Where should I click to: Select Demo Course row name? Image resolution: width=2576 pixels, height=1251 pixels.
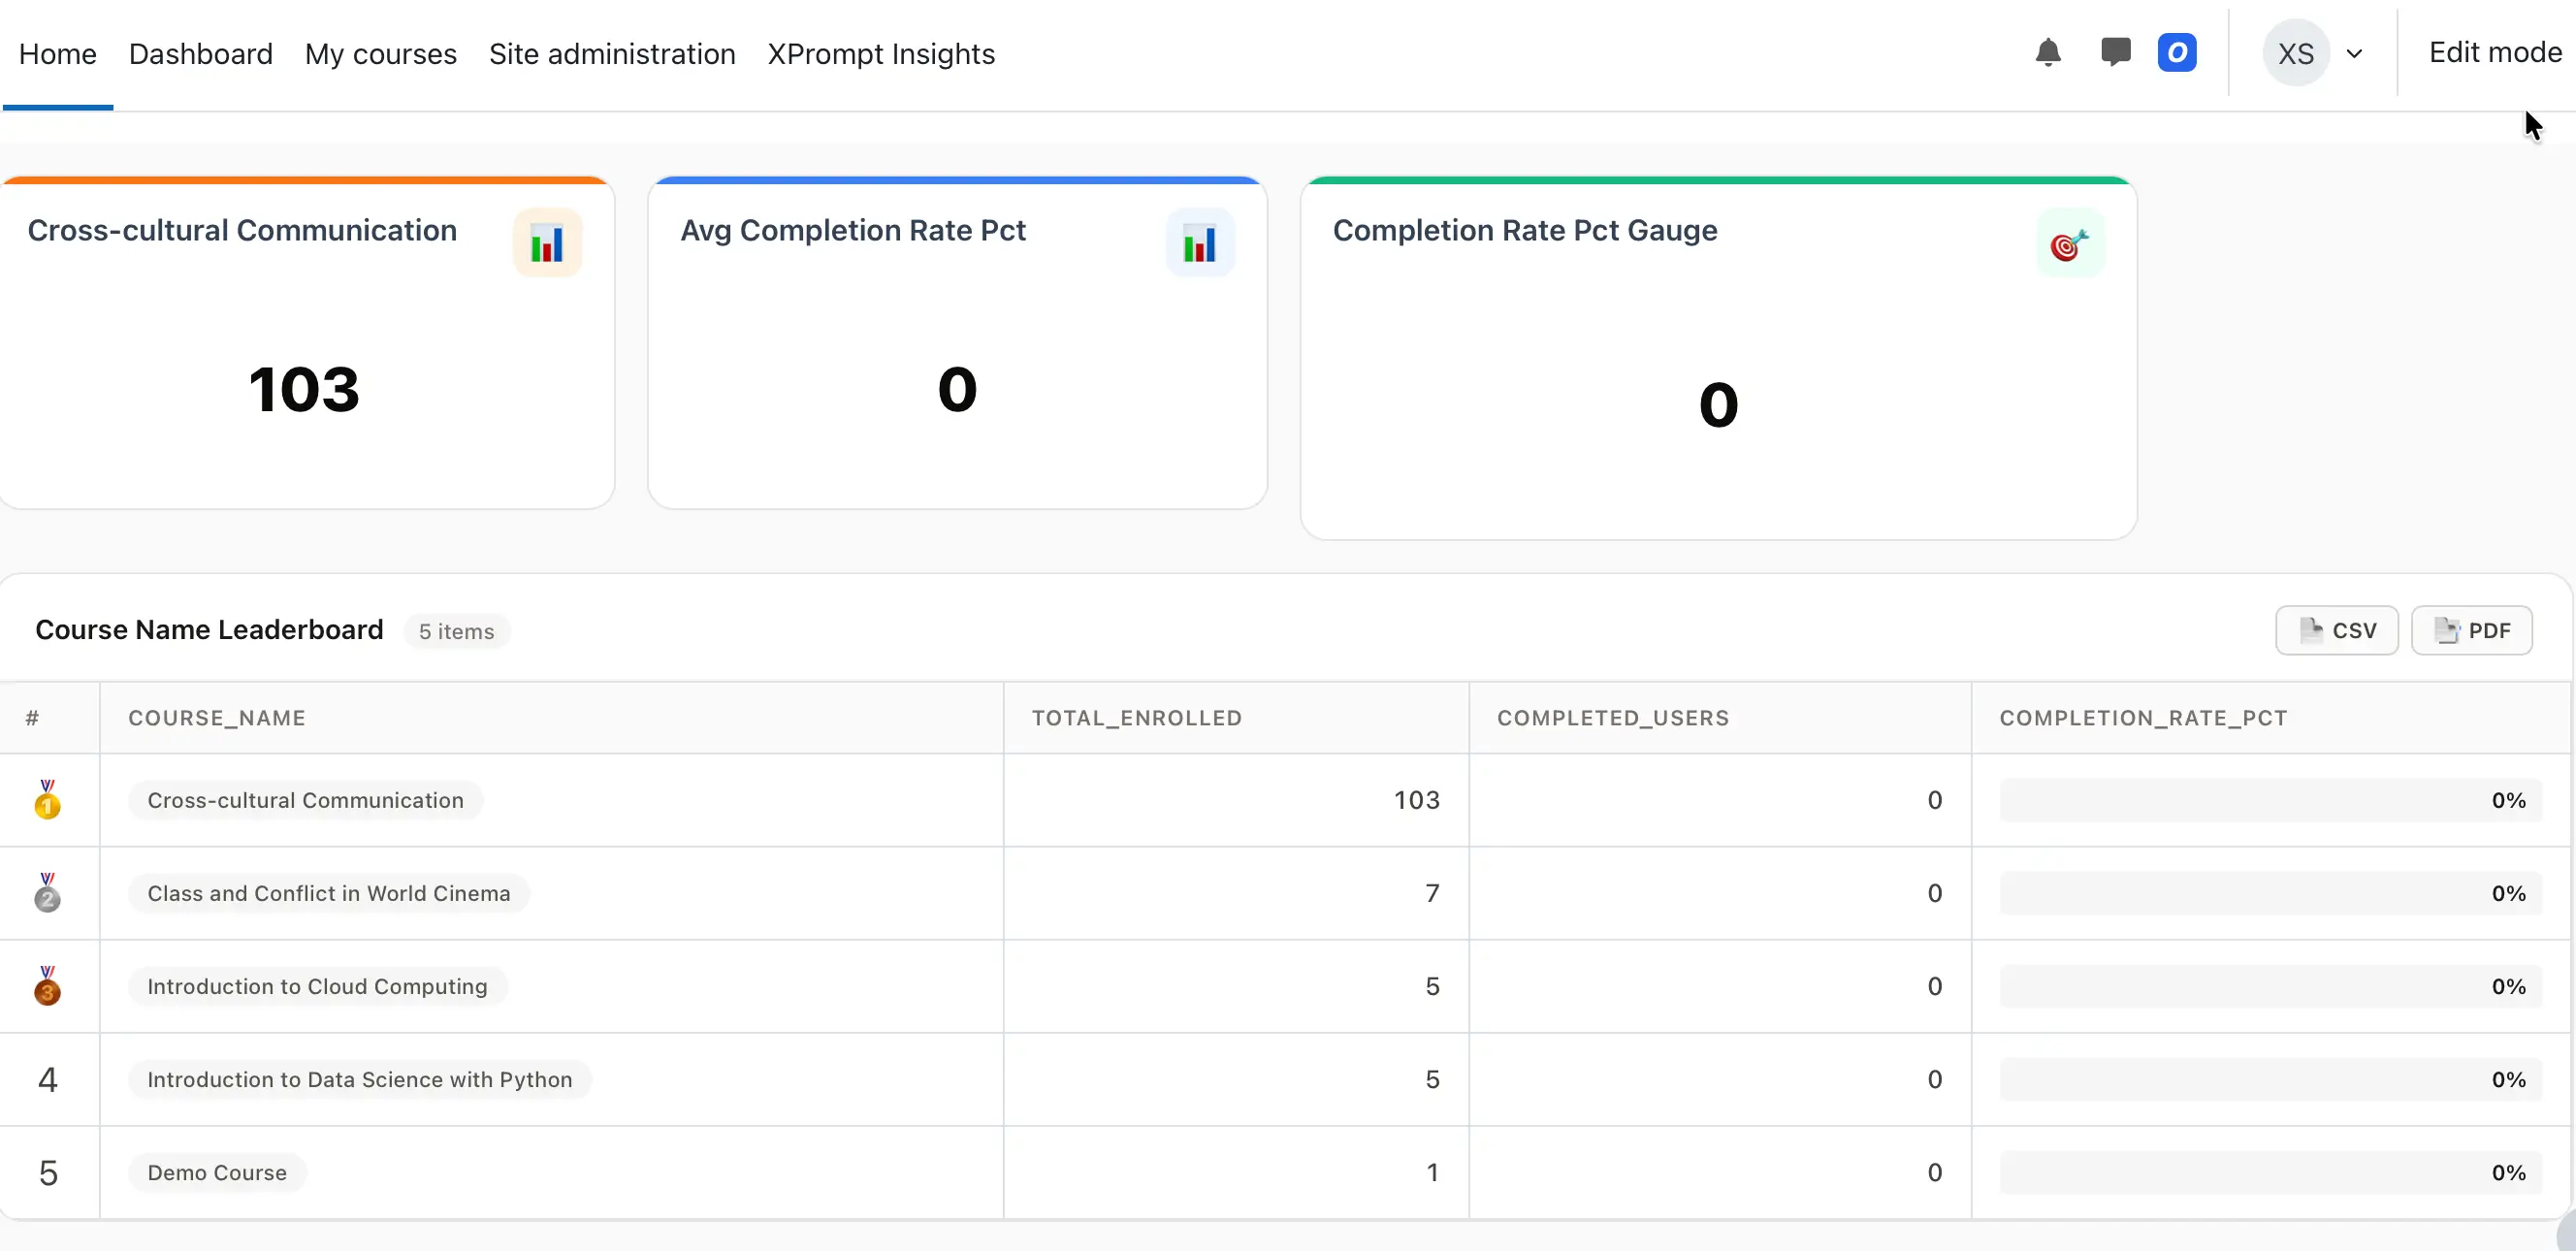[x=217, y=1172]
